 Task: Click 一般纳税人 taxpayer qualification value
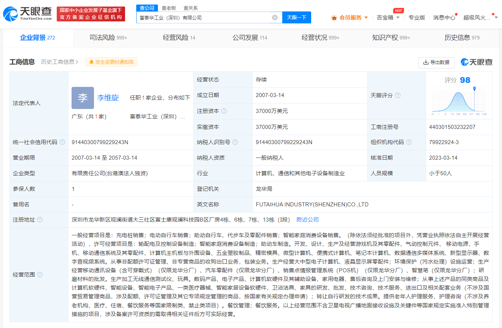[270, 158]
